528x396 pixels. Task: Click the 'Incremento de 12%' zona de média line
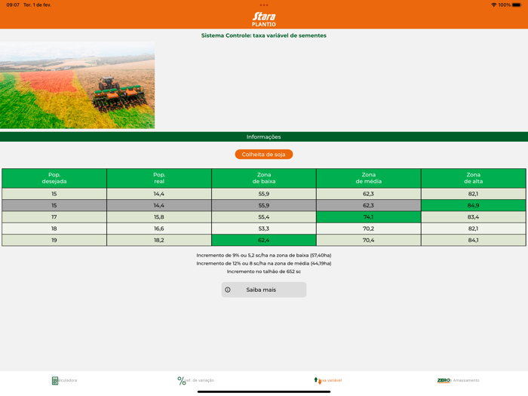coord(264,263)
